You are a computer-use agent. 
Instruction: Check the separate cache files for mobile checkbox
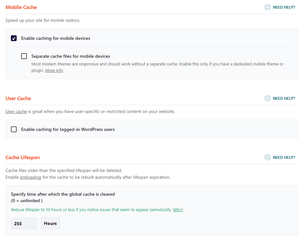click(x=24, y=56)
